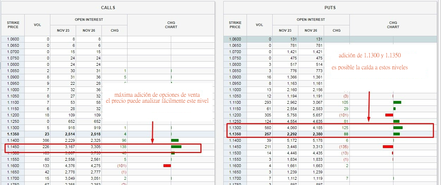Viewport: 441px width, 185px height.
Task: Click CHG CHART header in CALLS table
Action: click(171, 25)
